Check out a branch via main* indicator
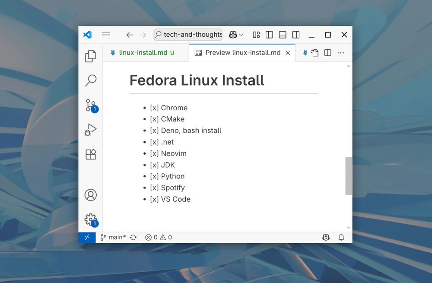Screen dimensions: 432x283 click(x=113, y=237)
